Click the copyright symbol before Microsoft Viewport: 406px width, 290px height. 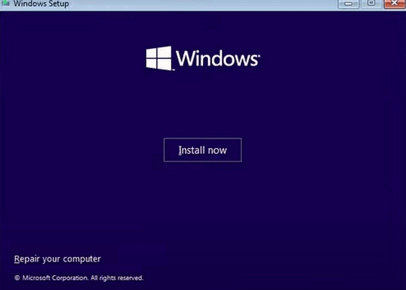(17, 278)
